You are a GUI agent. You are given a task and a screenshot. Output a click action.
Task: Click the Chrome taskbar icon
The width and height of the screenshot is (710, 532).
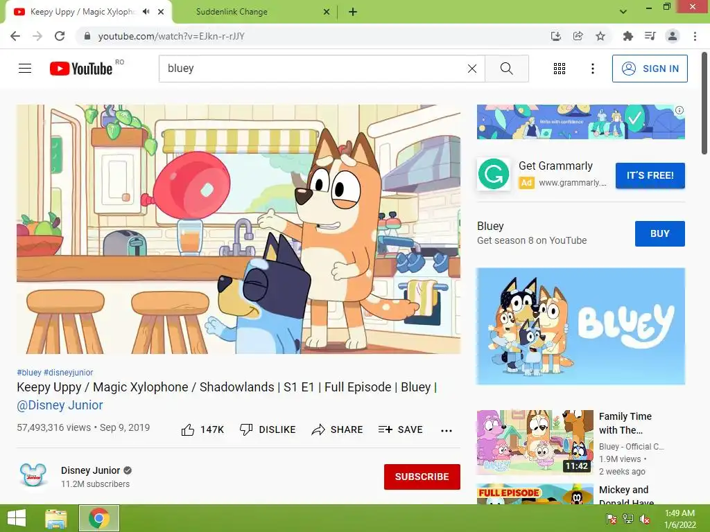click(x=99, y=518)
